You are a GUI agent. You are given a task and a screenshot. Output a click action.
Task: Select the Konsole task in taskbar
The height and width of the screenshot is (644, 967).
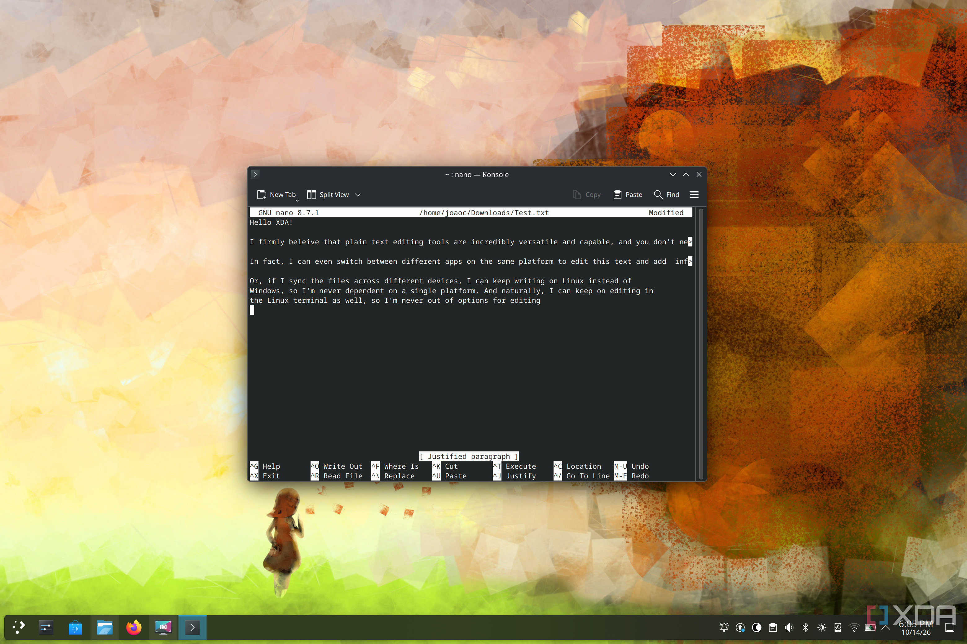click(x=192, y=627)
